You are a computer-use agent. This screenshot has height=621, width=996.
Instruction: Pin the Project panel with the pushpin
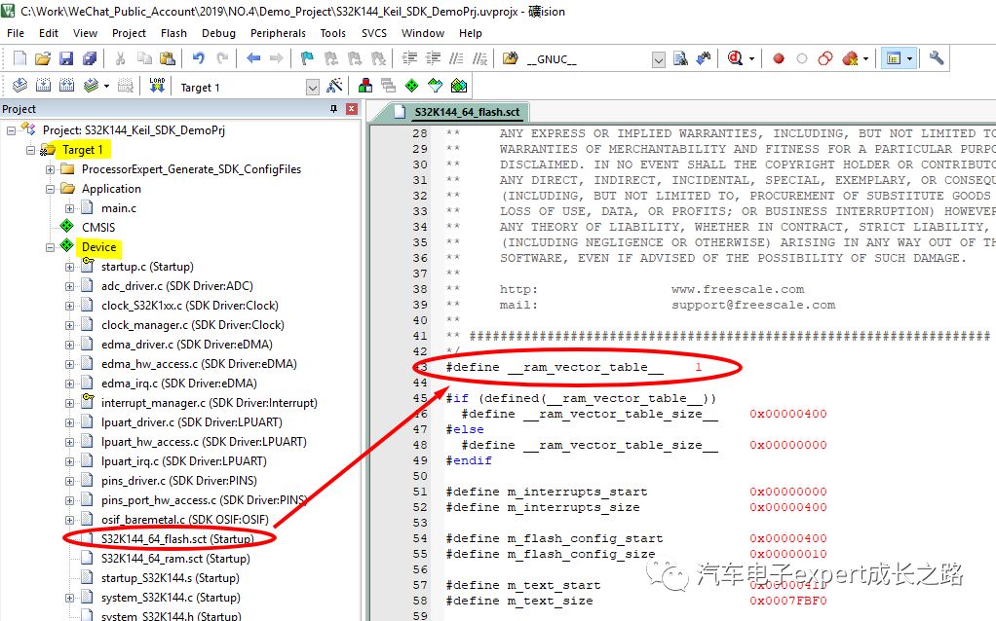pos(334,109)
